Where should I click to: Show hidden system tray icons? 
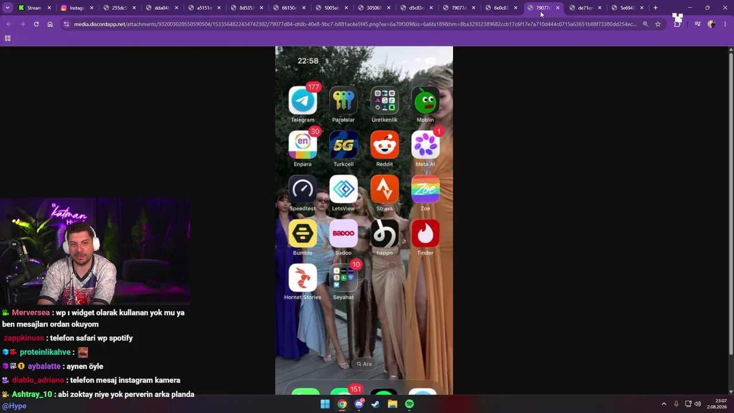pos(664,404)
